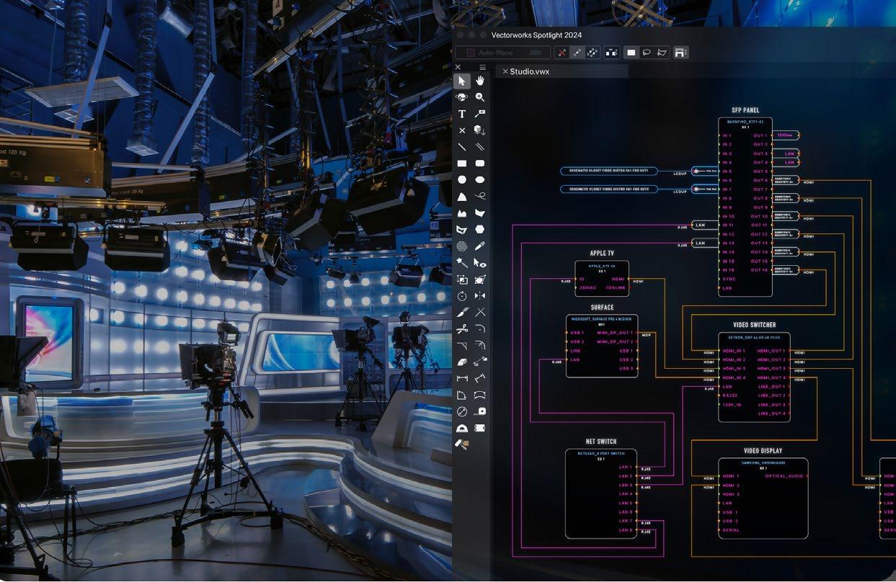Choose Rectangular Marquee selection mode
The height and width of the screenshot is (582, 896).
pyautogui.click(x=631, y=53)
